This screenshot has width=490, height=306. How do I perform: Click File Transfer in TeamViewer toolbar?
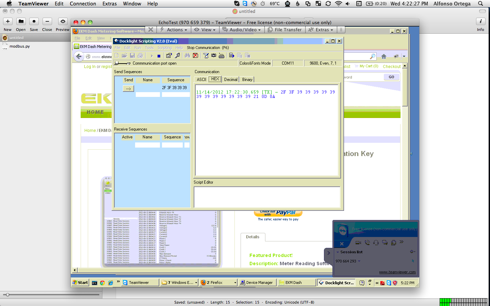(285, 30)
